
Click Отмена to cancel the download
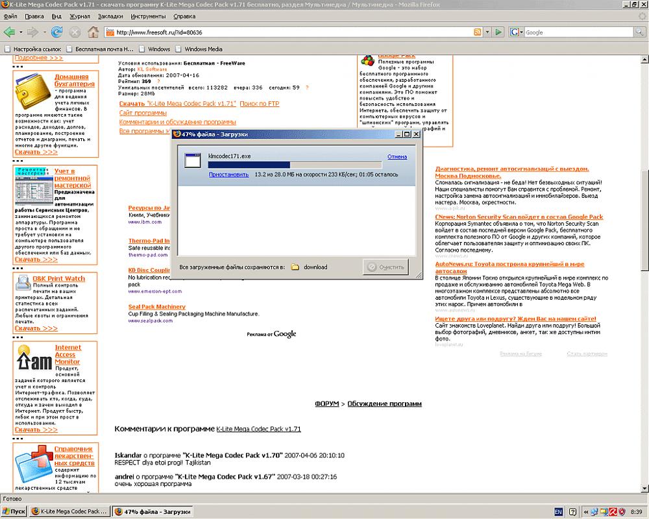pyautogui.click(x=397, y=156)
